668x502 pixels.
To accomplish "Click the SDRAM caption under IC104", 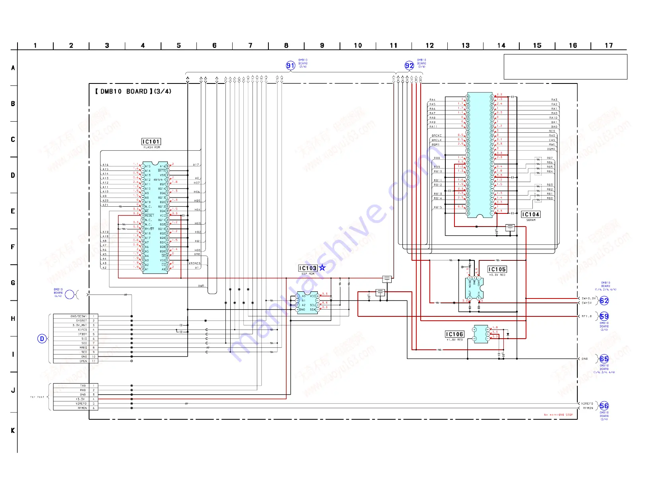I will pyautogui.click(x=531, y=220).
